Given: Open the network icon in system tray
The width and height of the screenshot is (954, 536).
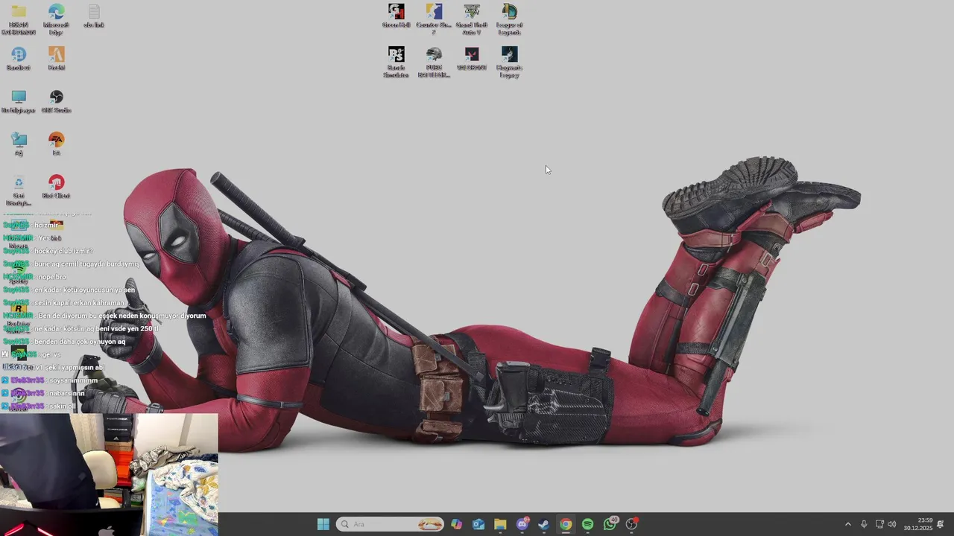Looking at the screenshot, I should (x=879, y=524).
